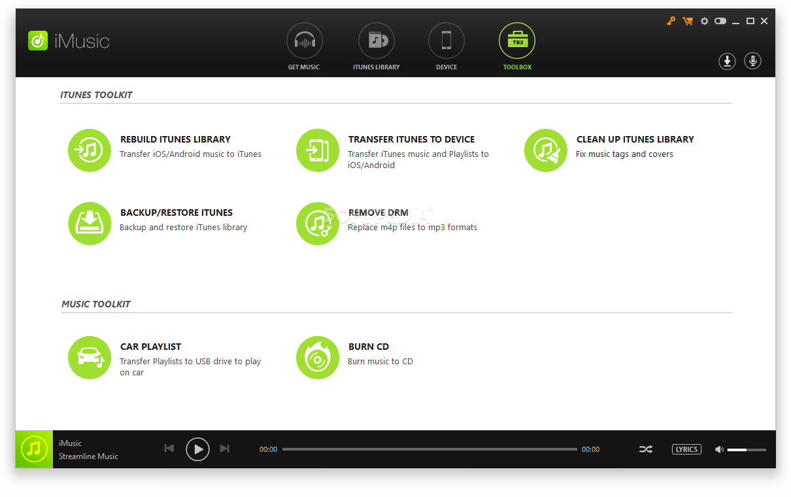Click 'Fix music tags and covers' text
The height and width of the screenshot is (497, 791).
click(x=624, y=154)
